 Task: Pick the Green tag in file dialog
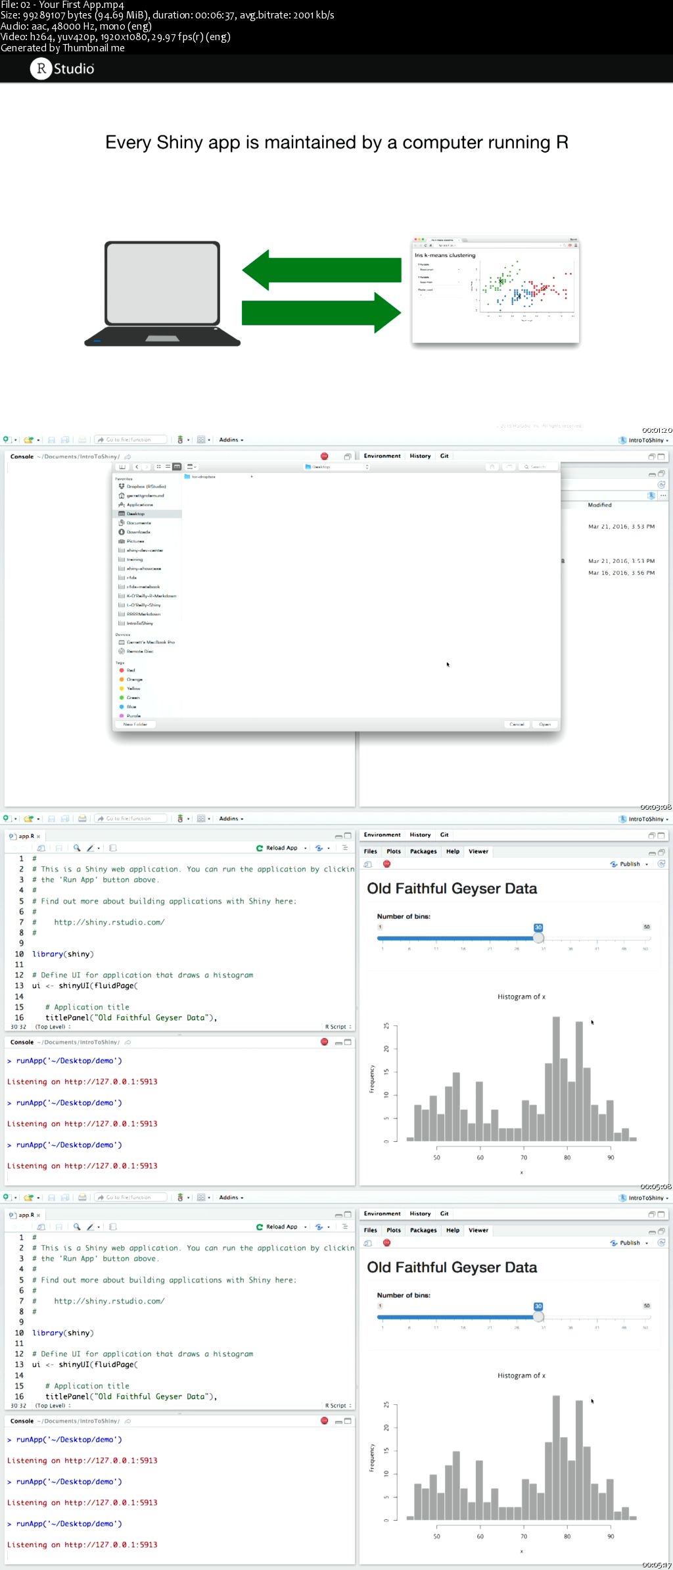click(133, 698)
